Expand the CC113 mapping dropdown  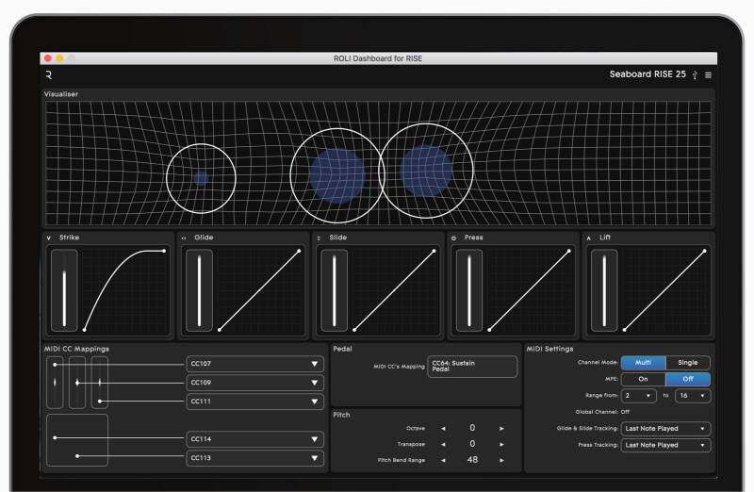[x=255, y=458]
